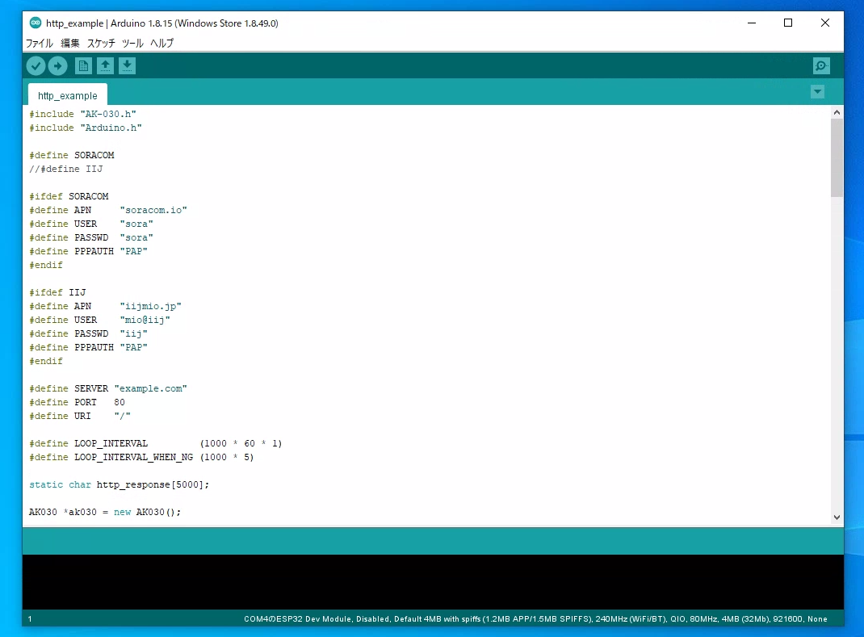Click the "mio@iij" USER string
This screenshot has height=637, width=864.
pyautogui.click(x=145, y=321)
